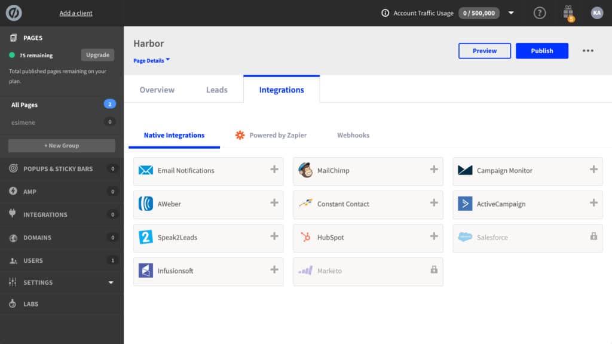
Task: Open the Webhooks sub-tab
Action: pos(353,135)
